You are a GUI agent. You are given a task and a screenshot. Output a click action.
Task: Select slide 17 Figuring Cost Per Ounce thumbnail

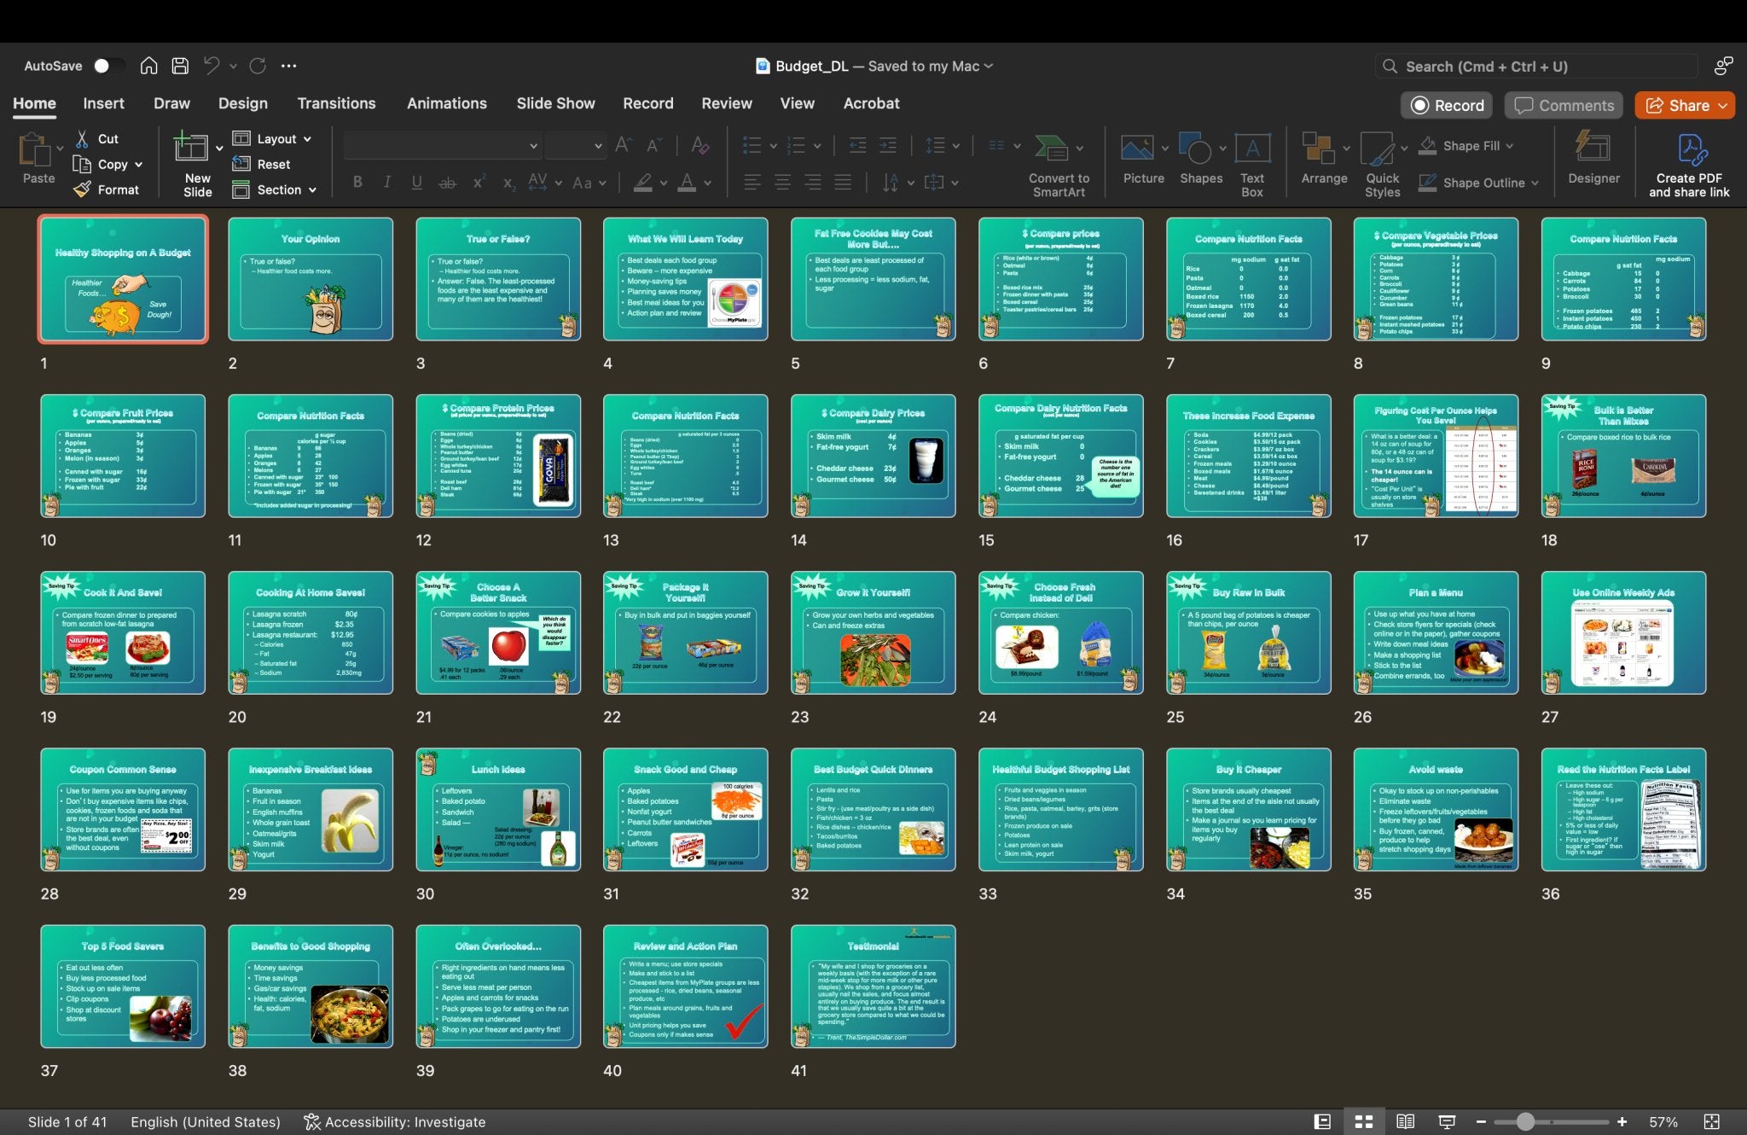(1436, 456)
